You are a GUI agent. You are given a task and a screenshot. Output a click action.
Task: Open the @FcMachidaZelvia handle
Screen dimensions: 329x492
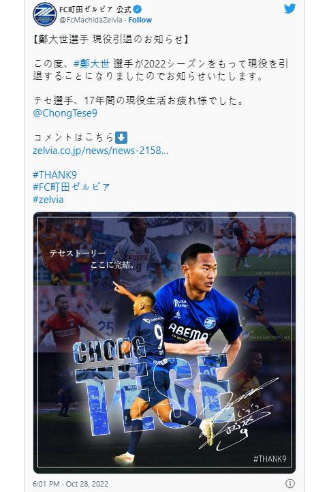(91, 20)
